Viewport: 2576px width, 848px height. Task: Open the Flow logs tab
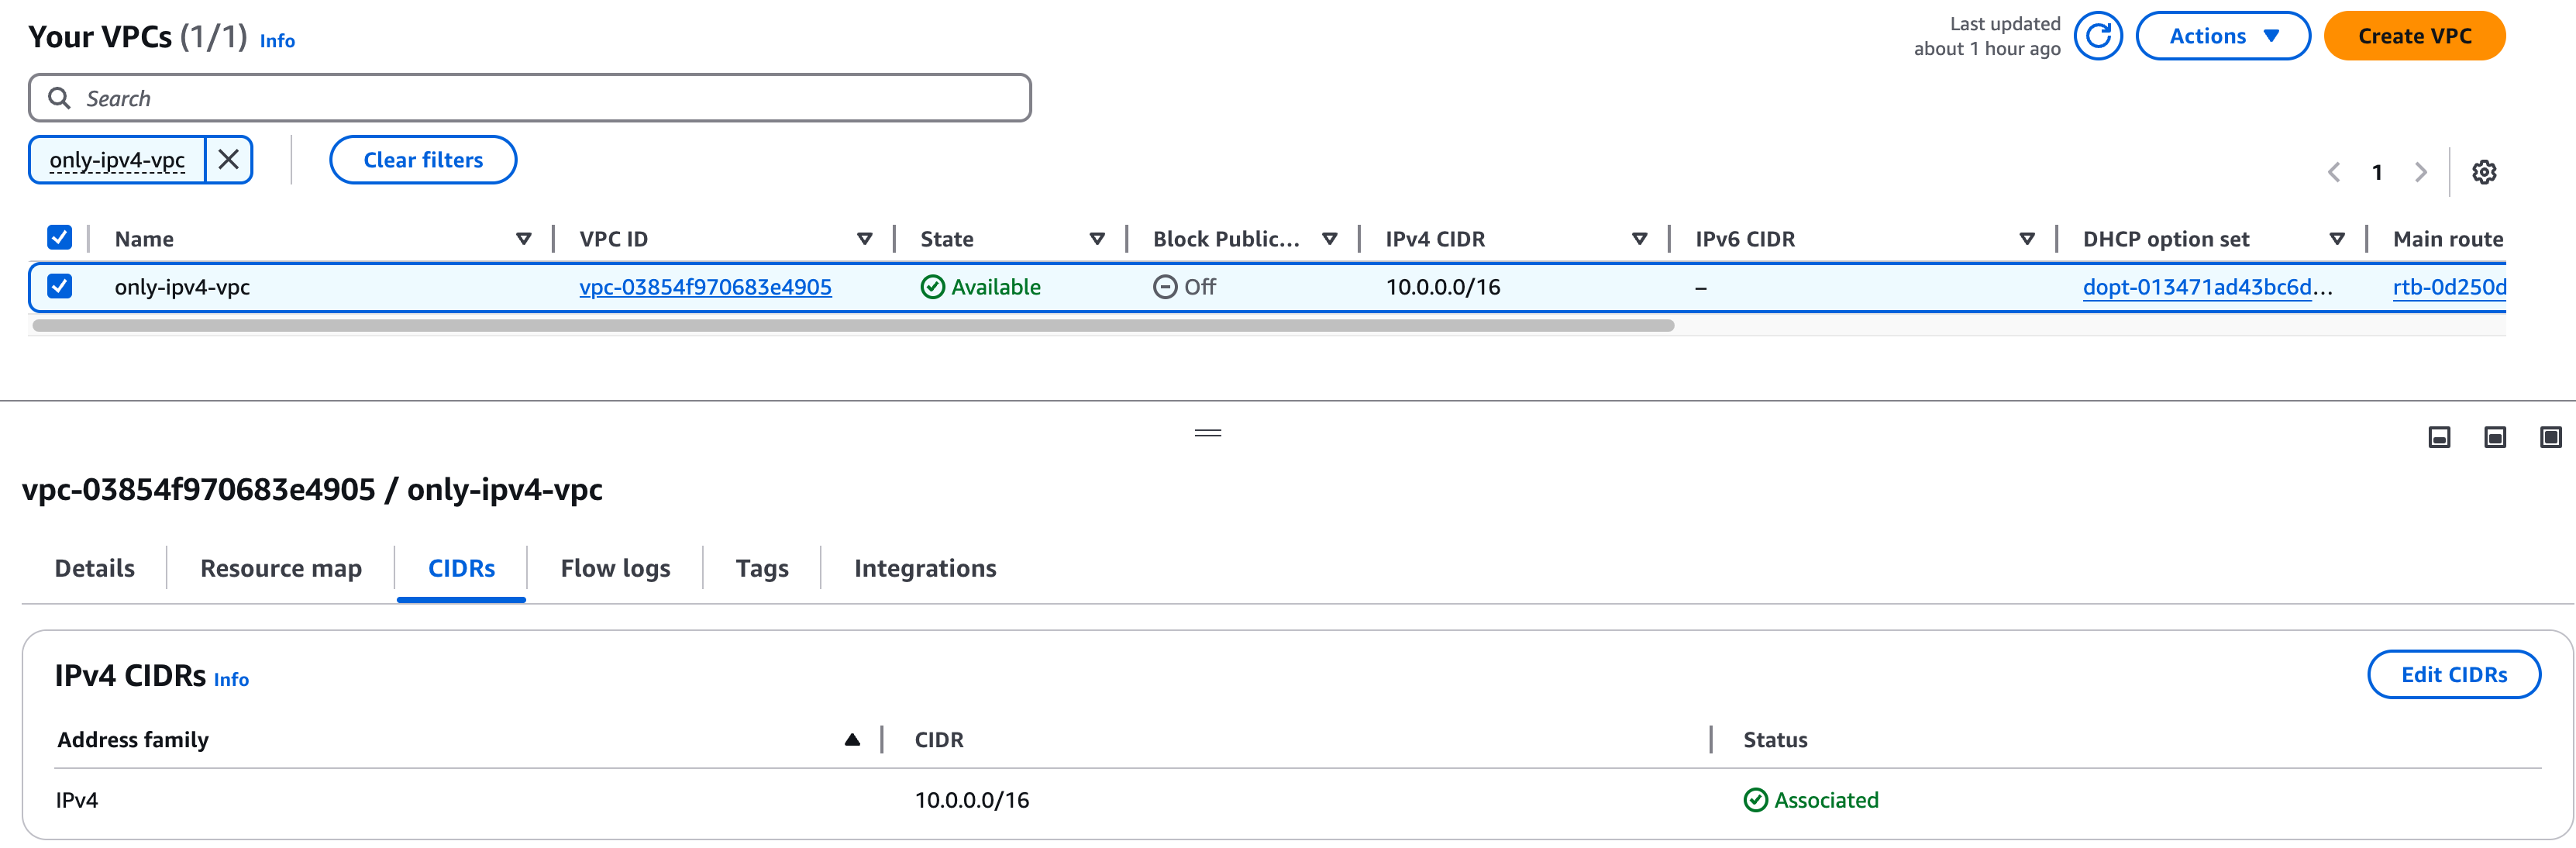(x=615, y=568)
